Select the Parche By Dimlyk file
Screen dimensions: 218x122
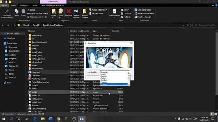coord(39,79)
